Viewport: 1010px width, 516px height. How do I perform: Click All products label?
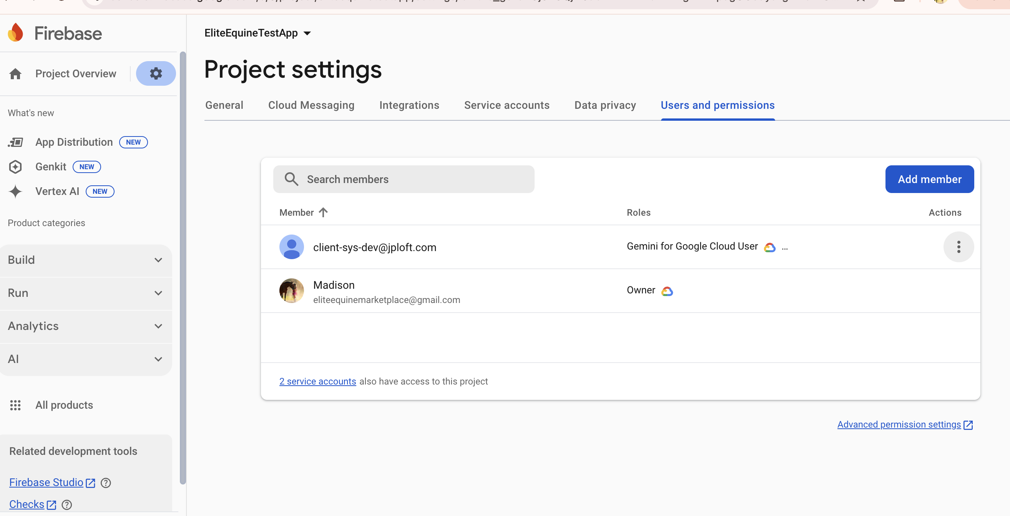tap(64, 405)
